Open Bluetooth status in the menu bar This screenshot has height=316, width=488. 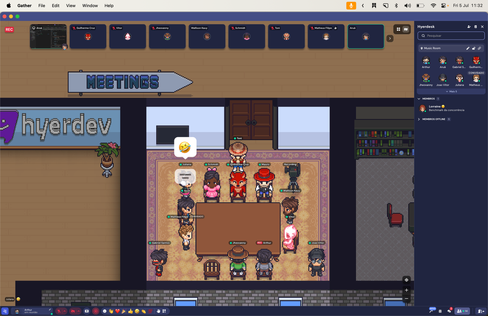pos(396,6)
